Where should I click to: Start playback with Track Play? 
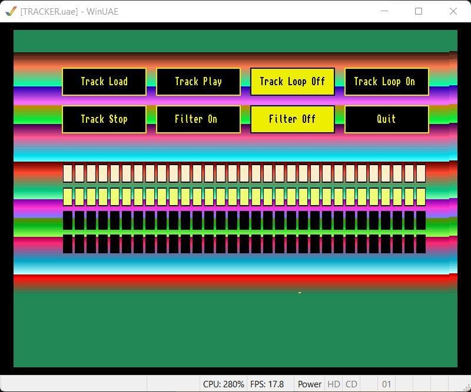point(198,82)
